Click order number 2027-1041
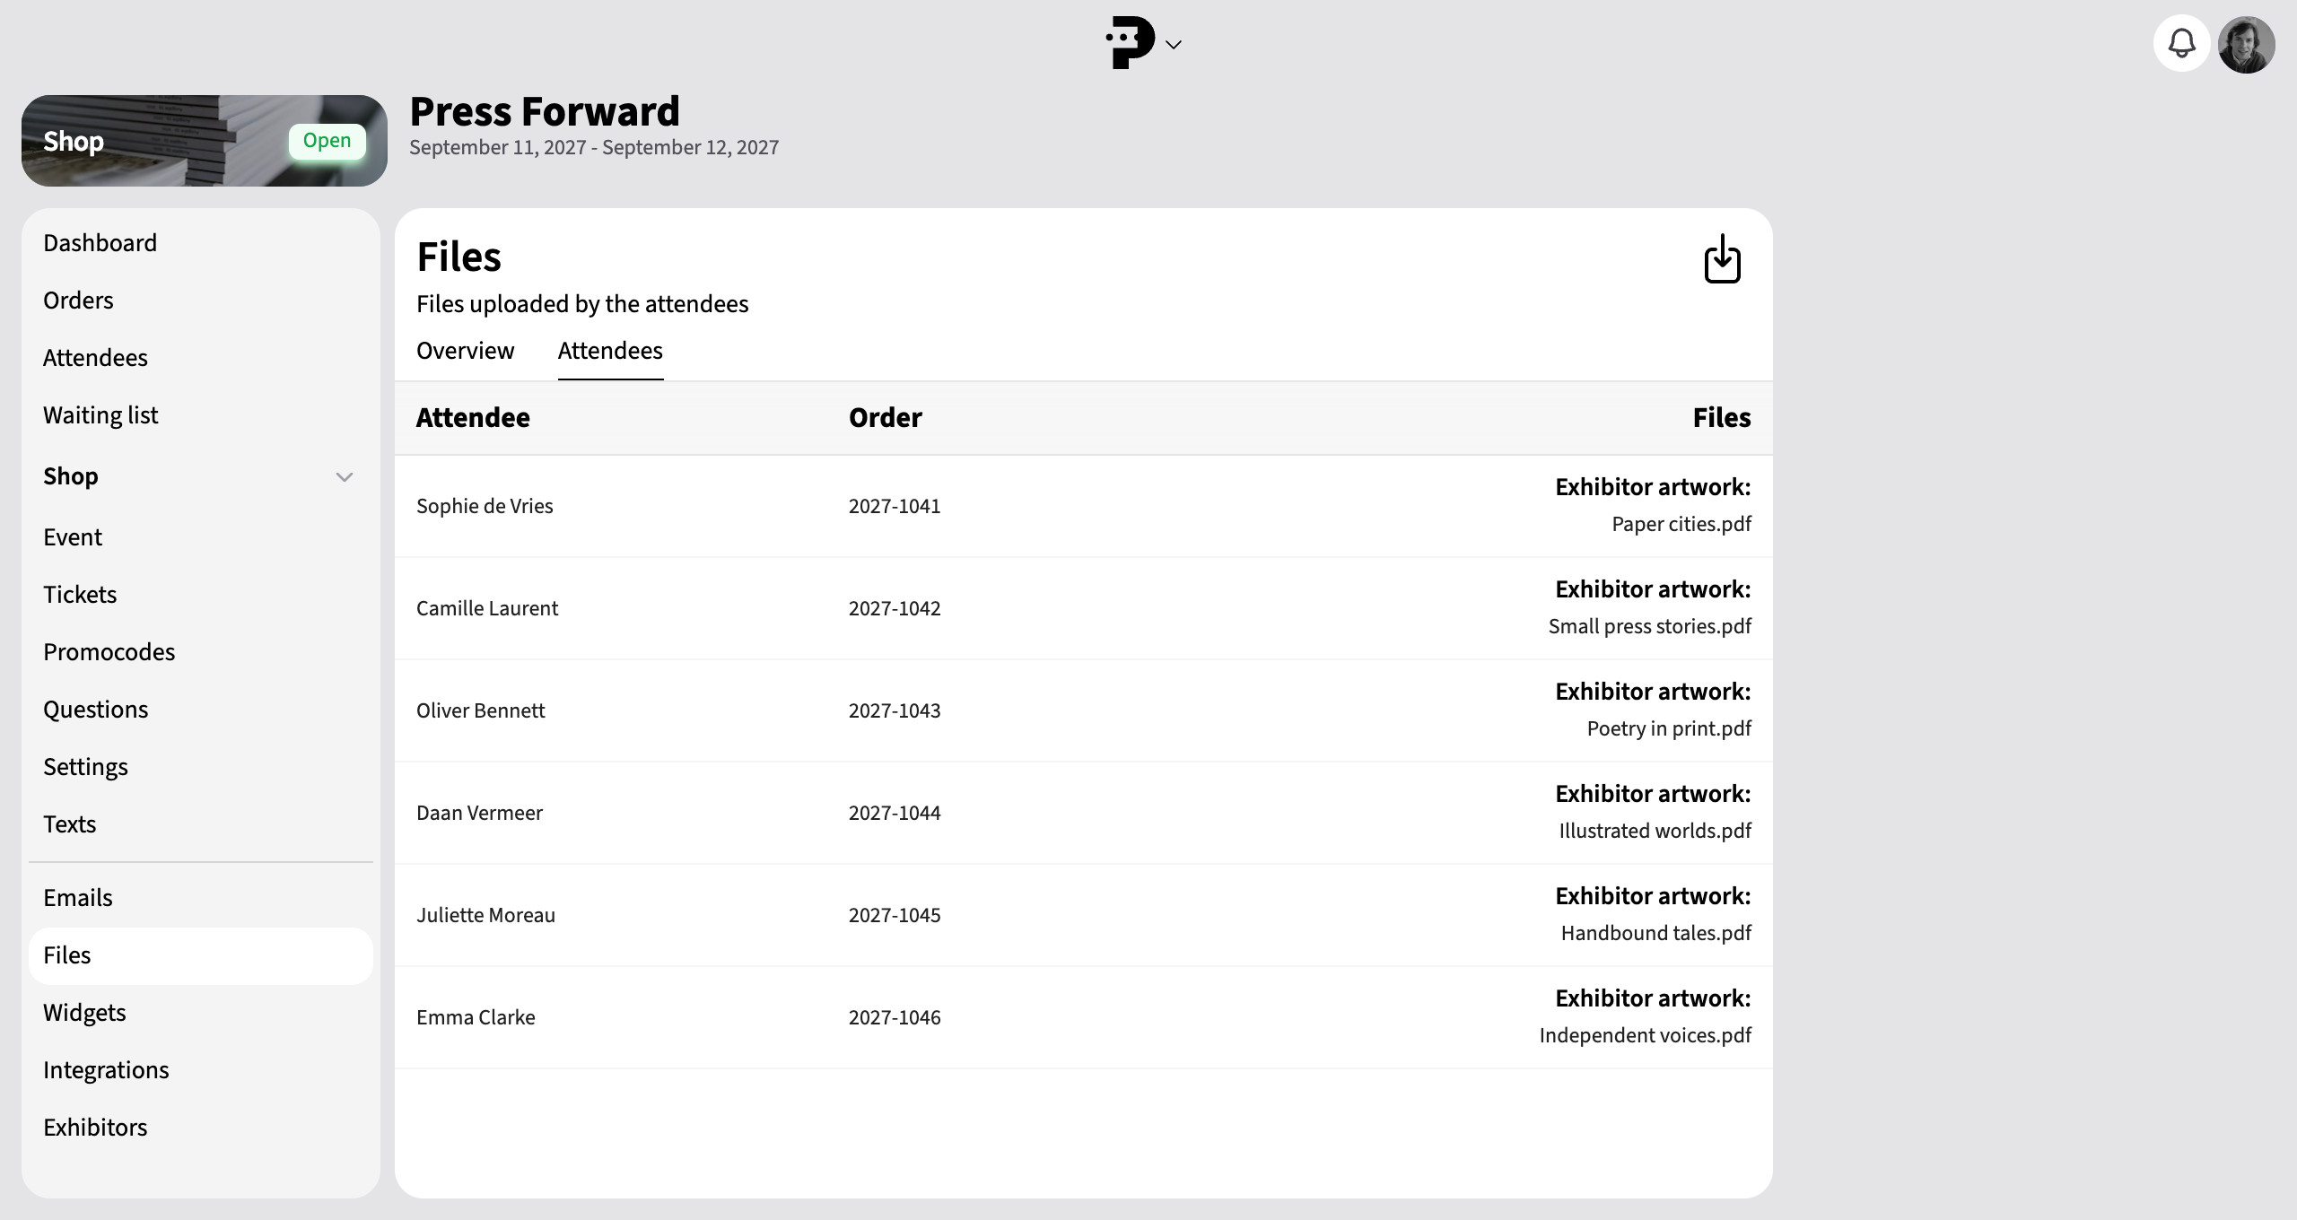 895,506
